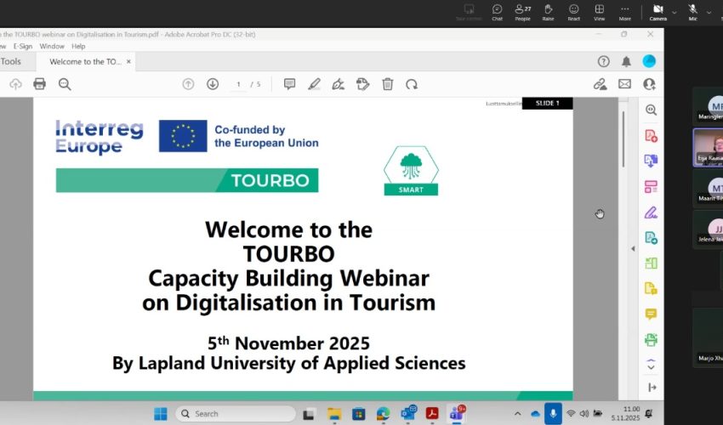Toggle the taskbar microphone in-use indicator
Screen dimensions: 723x425
coord(553,413)
